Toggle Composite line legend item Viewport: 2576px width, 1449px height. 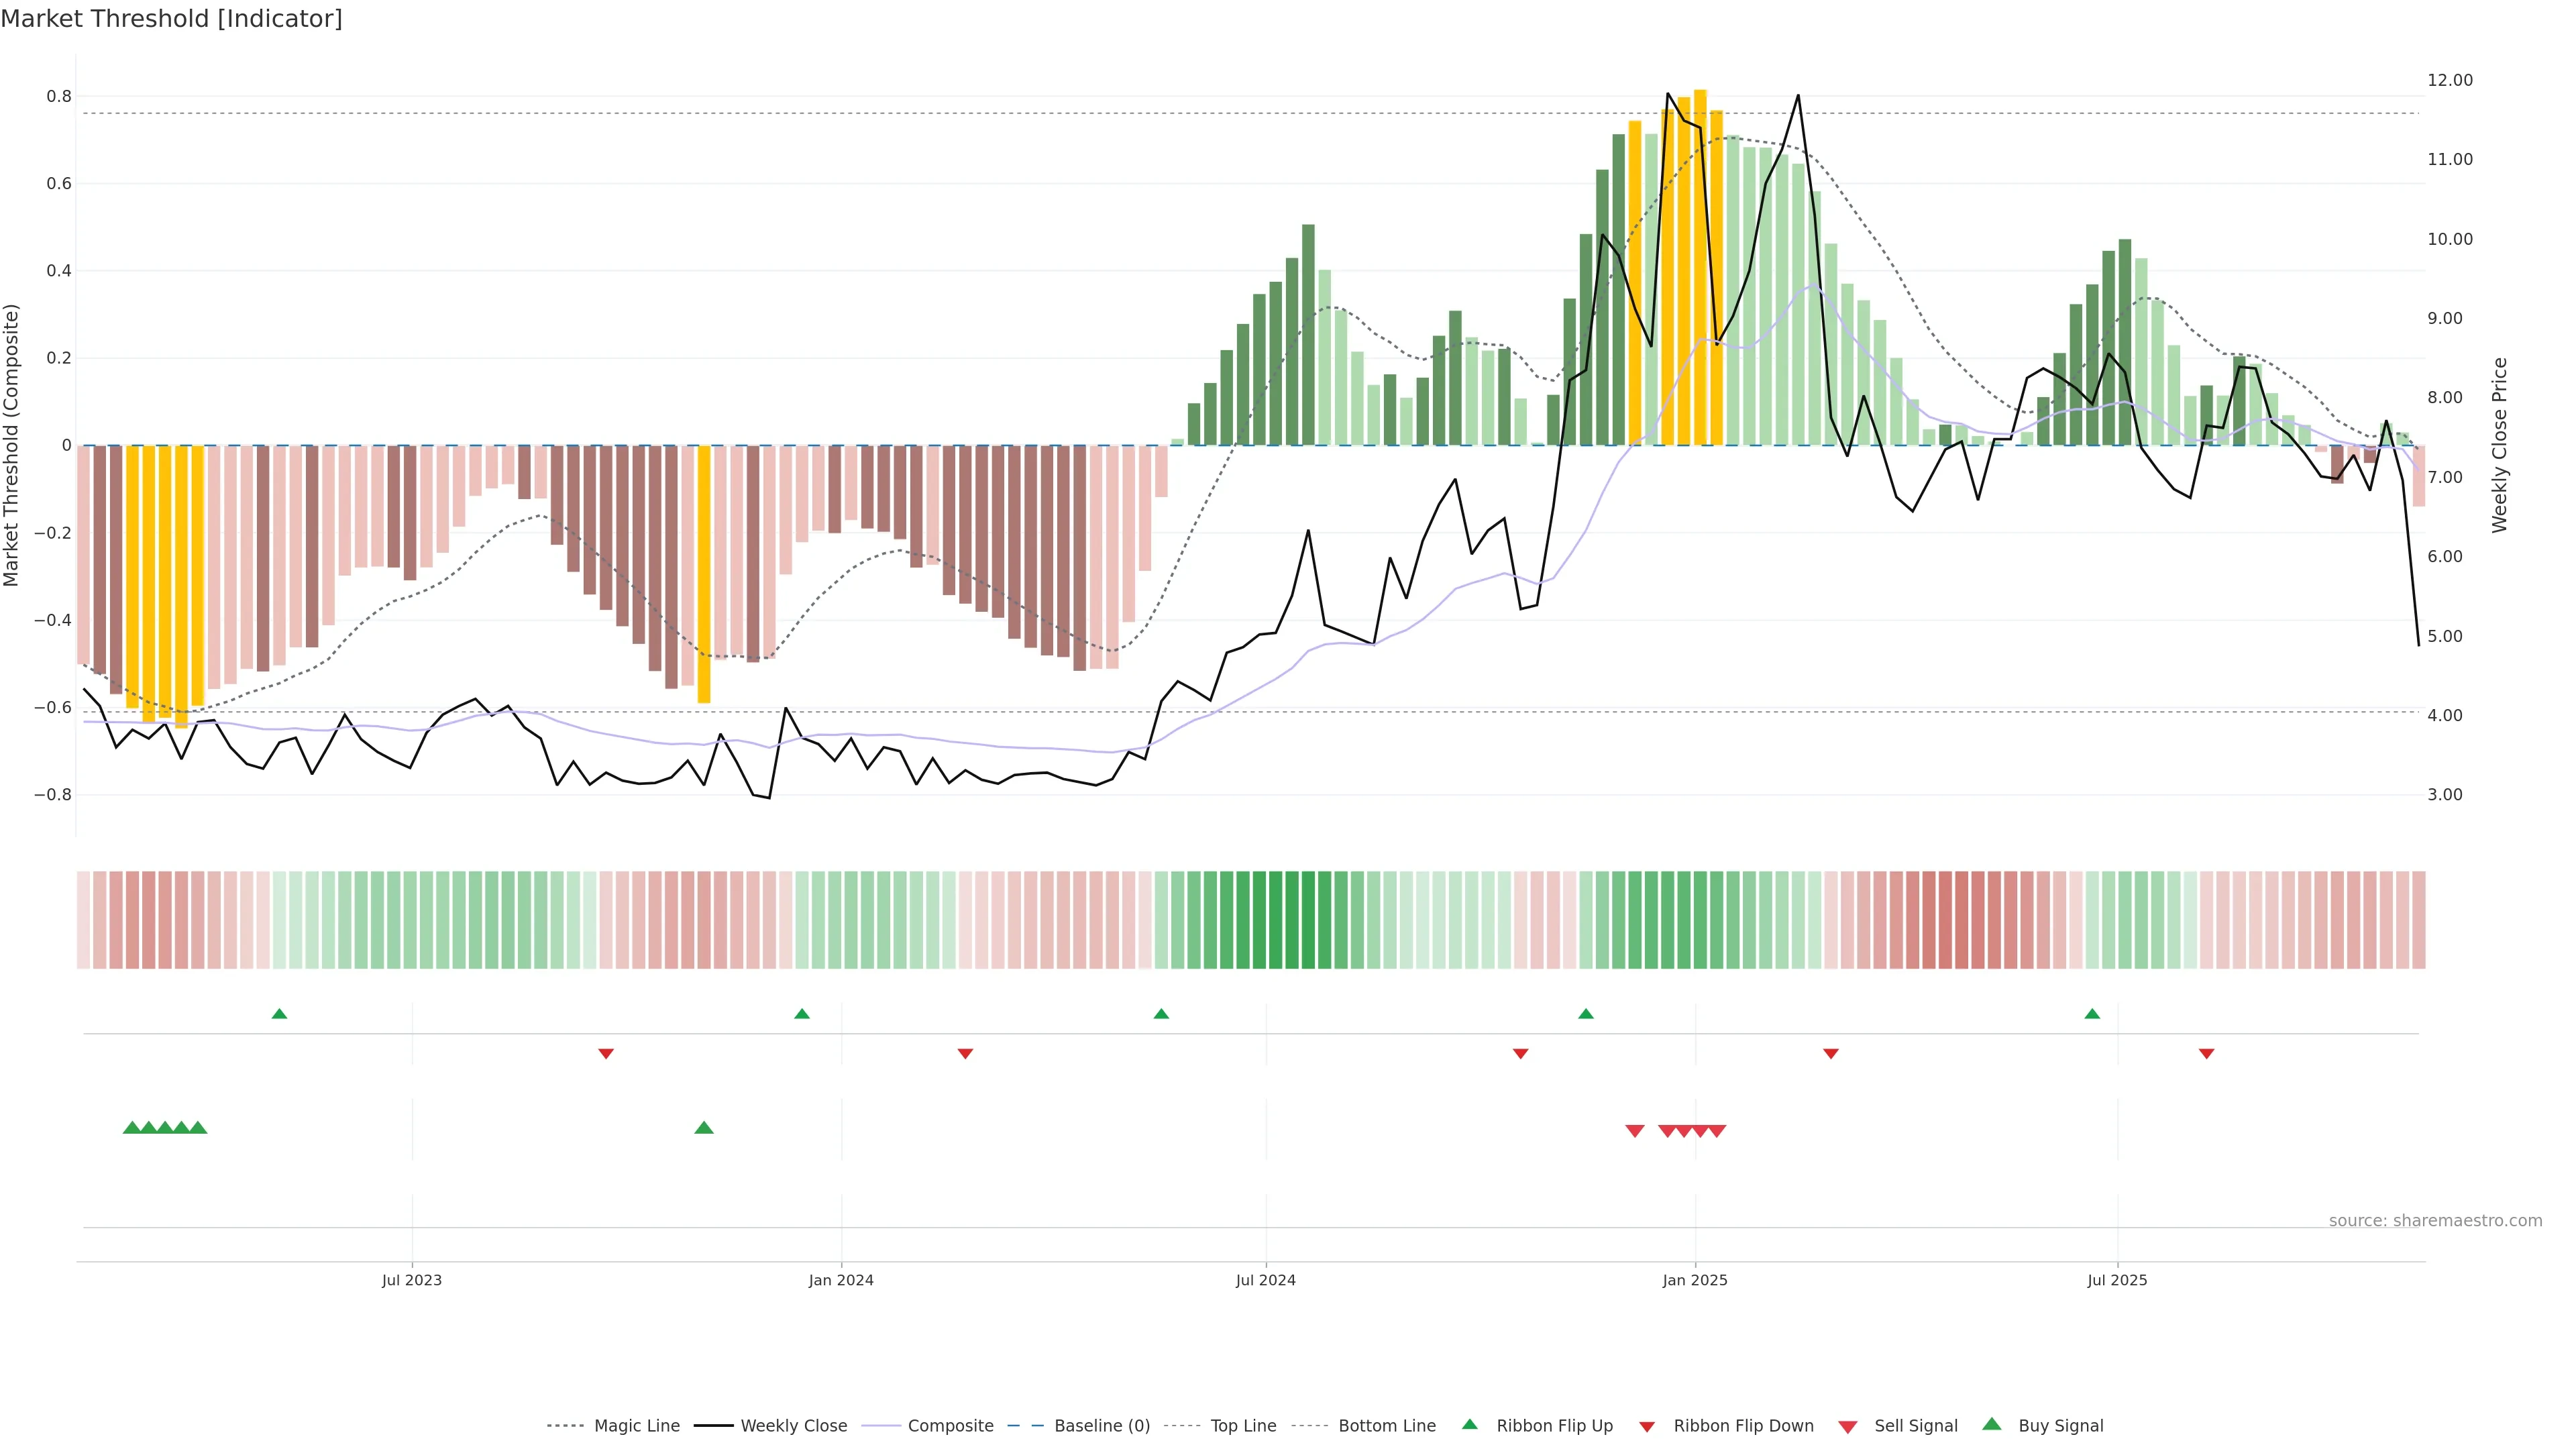[950, 1426]
